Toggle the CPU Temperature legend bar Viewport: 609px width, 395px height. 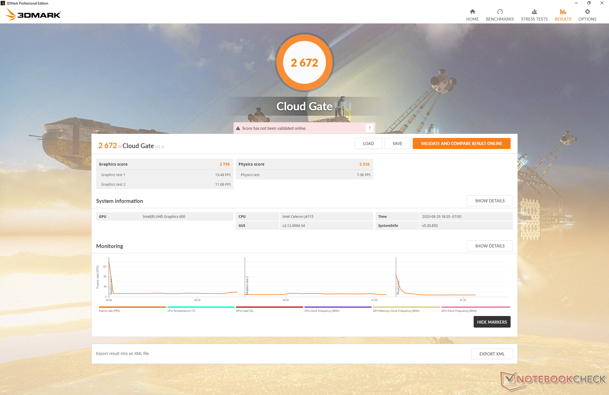coord(201,307)
